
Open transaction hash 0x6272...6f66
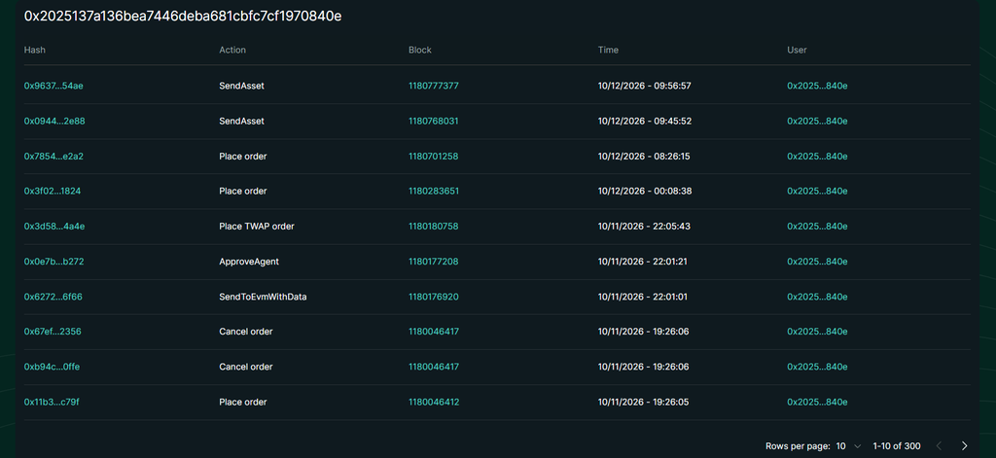click(53, 297)
